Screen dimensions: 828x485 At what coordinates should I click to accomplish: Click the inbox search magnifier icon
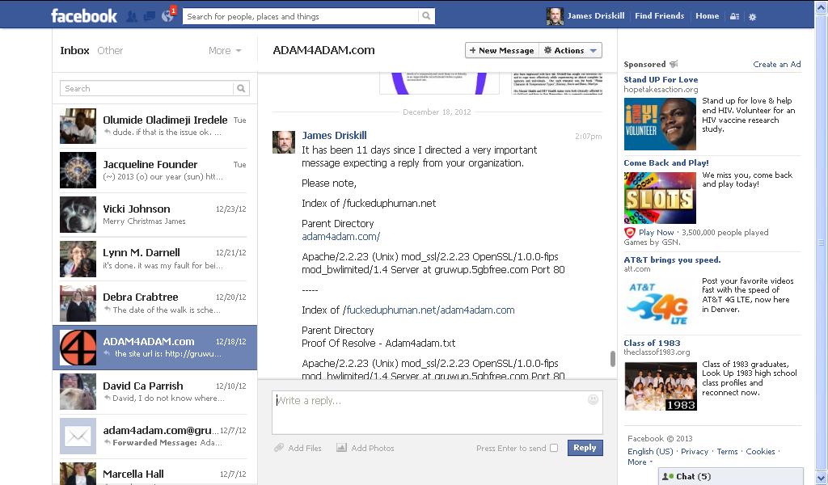pos(241,88)
